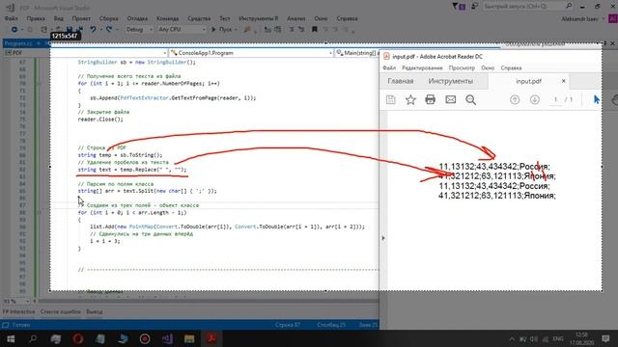Viewport: 618px width, 347px height.
Task: Click the Undo icon in Visual Studio toolbar
Action: click(x=93, y=29)
